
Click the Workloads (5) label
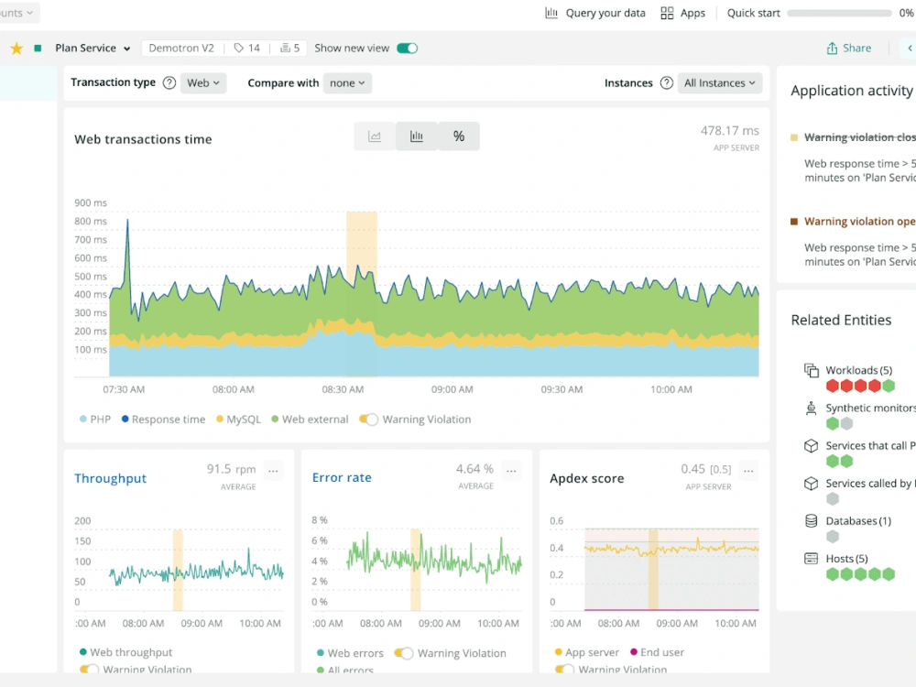859,370
